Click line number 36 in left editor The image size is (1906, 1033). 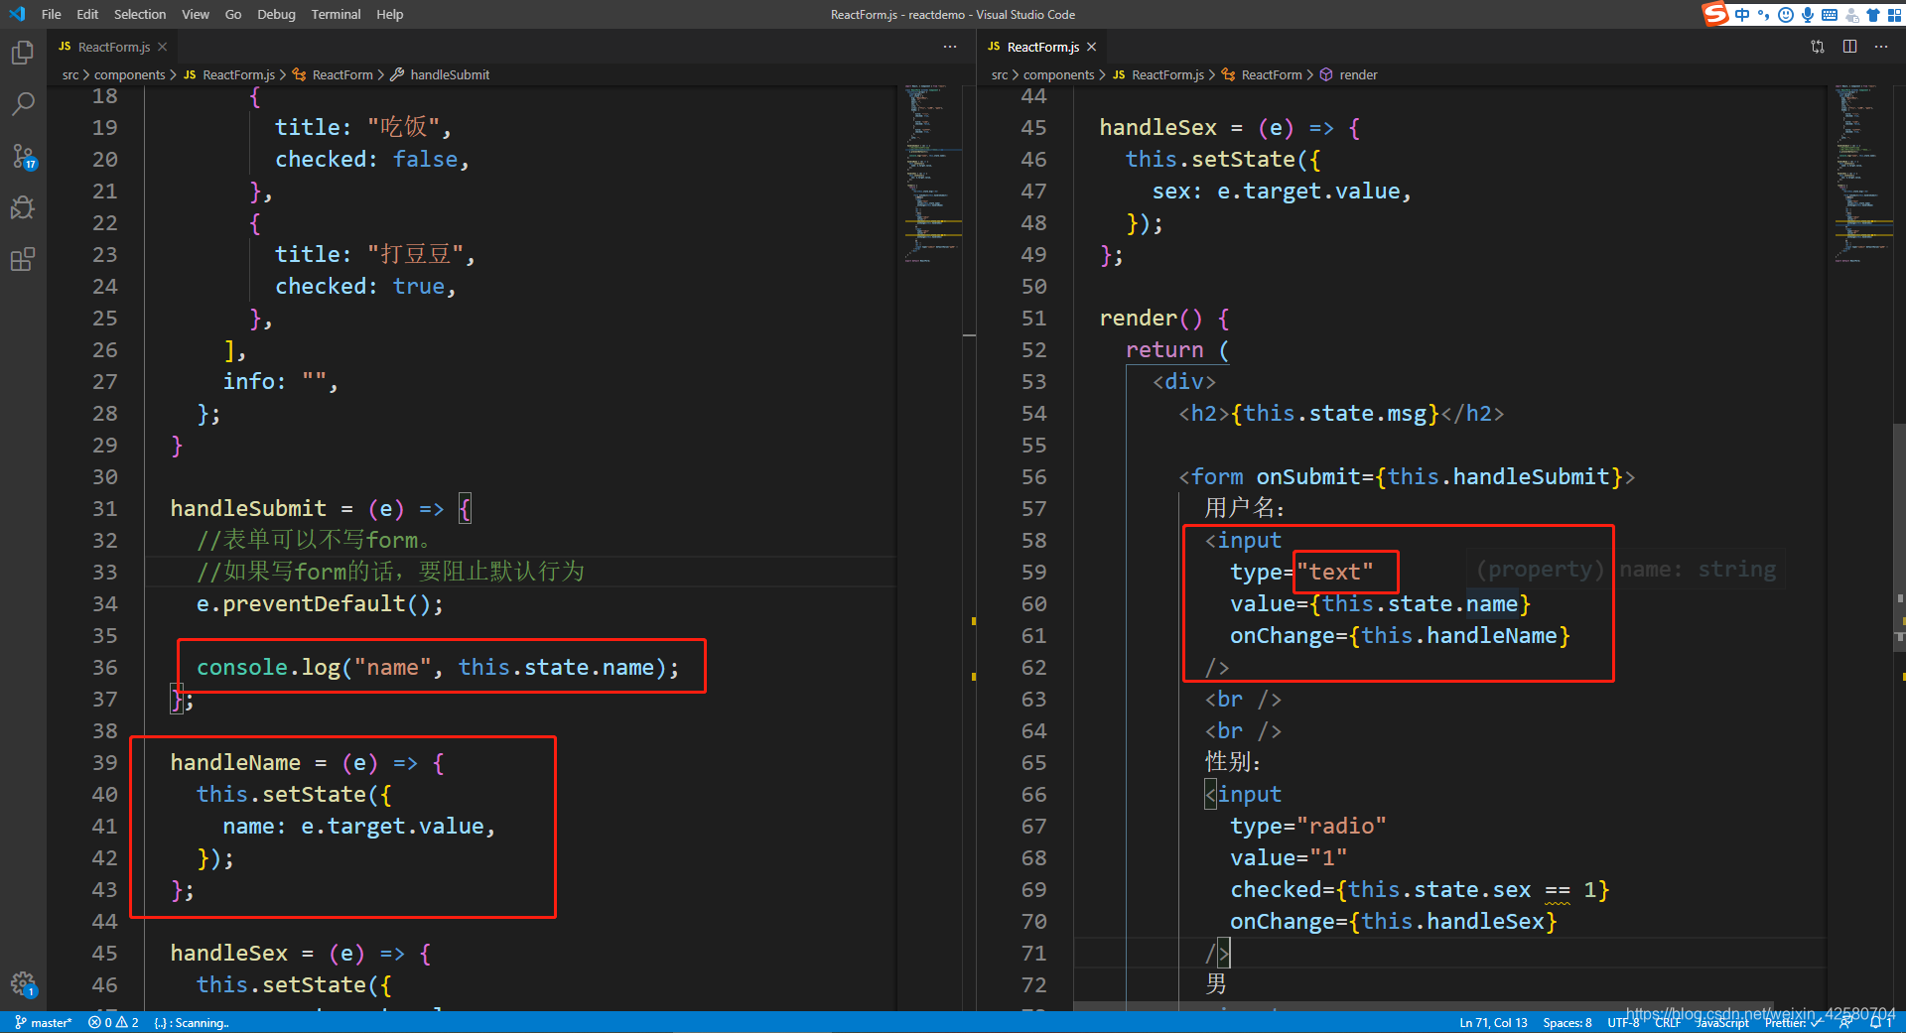pyautogui.click(x=104, y=667)
